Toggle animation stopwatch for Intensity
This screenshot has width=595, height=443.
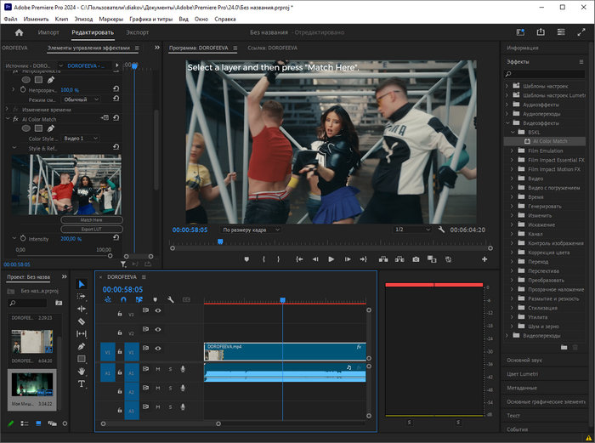point(23,238)
